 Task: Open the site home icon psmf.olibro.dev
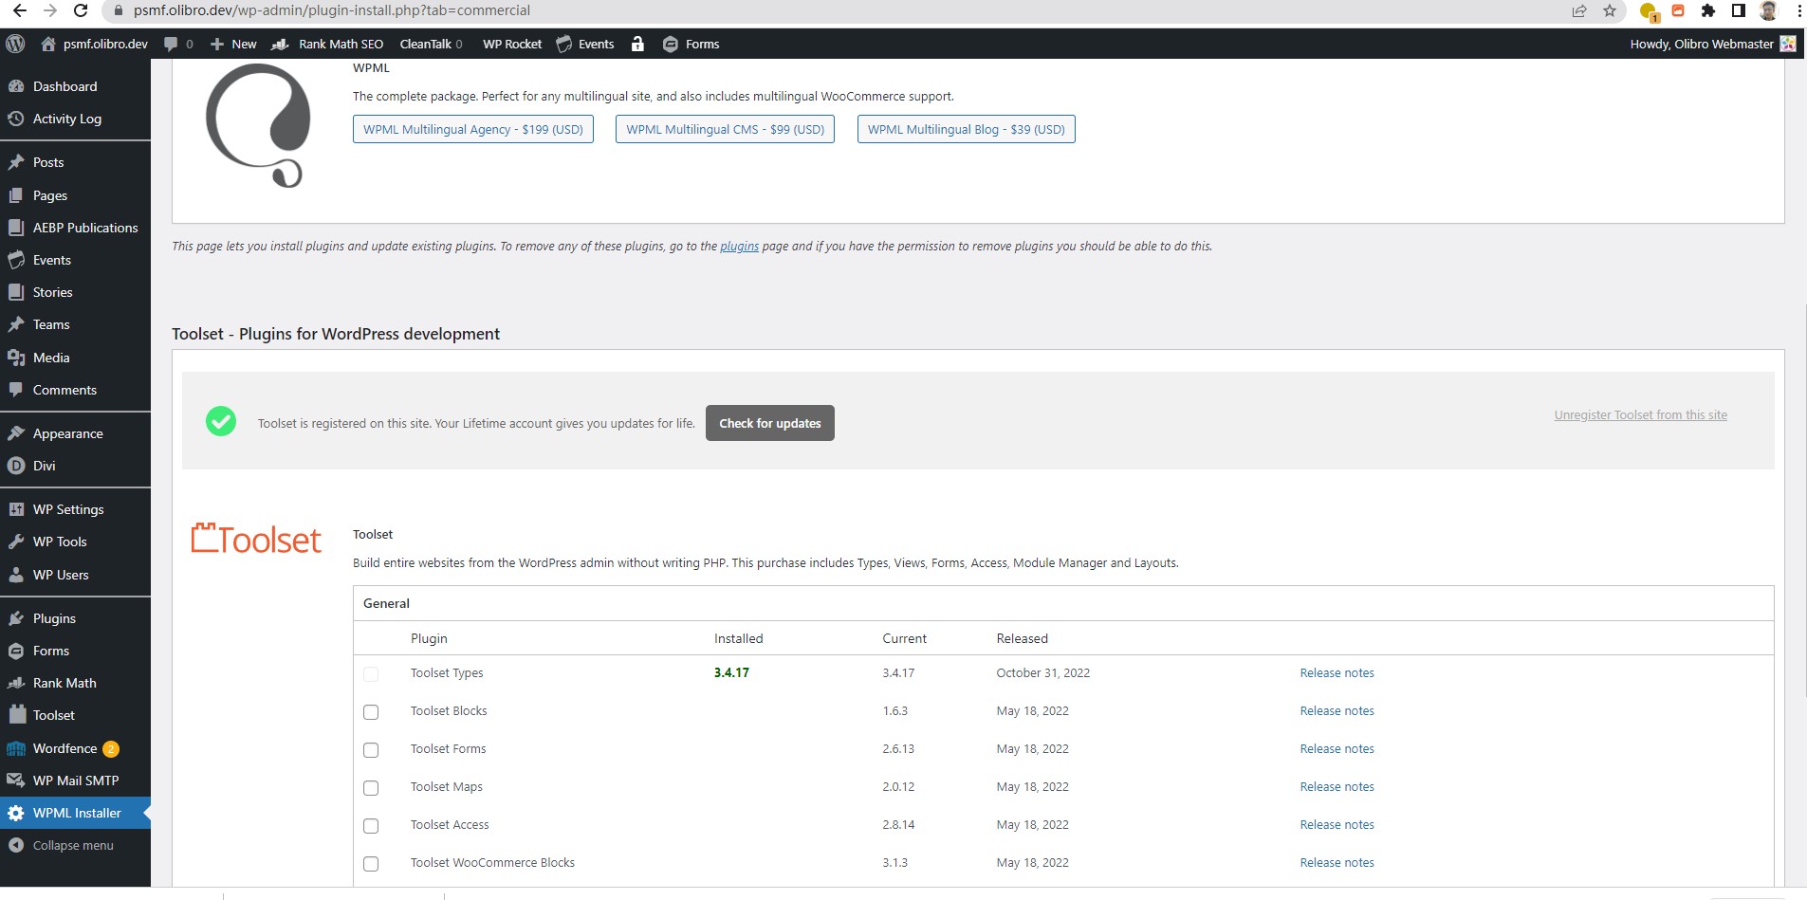tap(48, 44)
